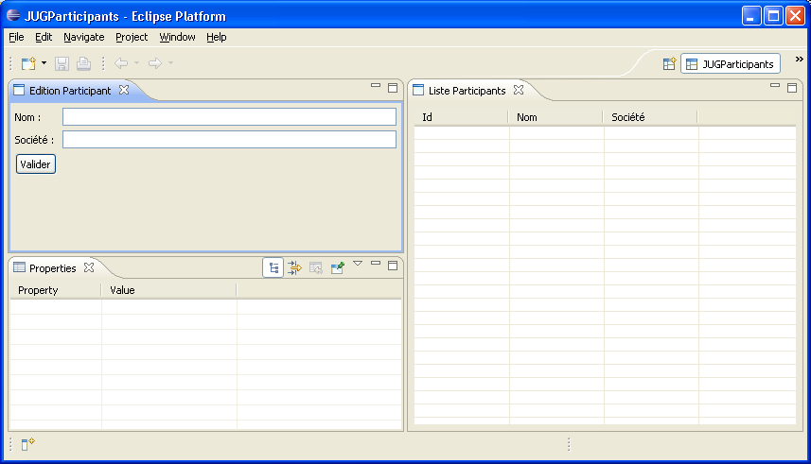Click the fast view icon in status bar
Viewport: 811px width, 464px height.
pyautogui.click(x=28, y=444)
